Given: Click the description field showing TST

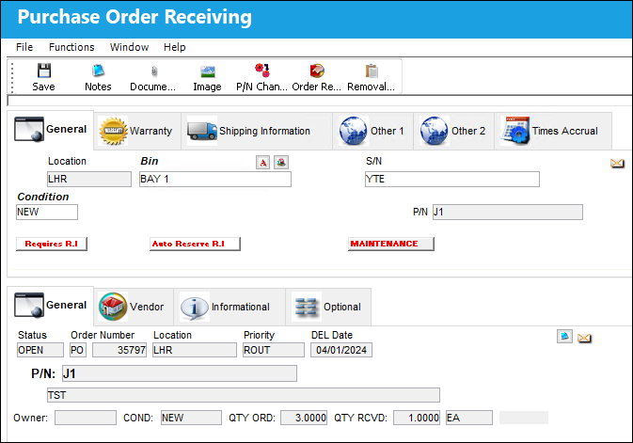Looking at the screenshot, I should tap(244, 395).
